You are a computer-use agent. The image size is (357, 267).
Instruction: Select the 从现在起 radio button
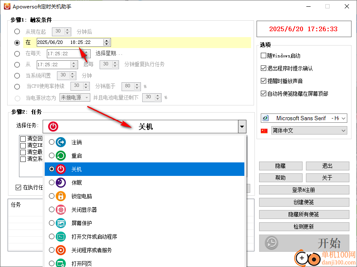(17, 31)
